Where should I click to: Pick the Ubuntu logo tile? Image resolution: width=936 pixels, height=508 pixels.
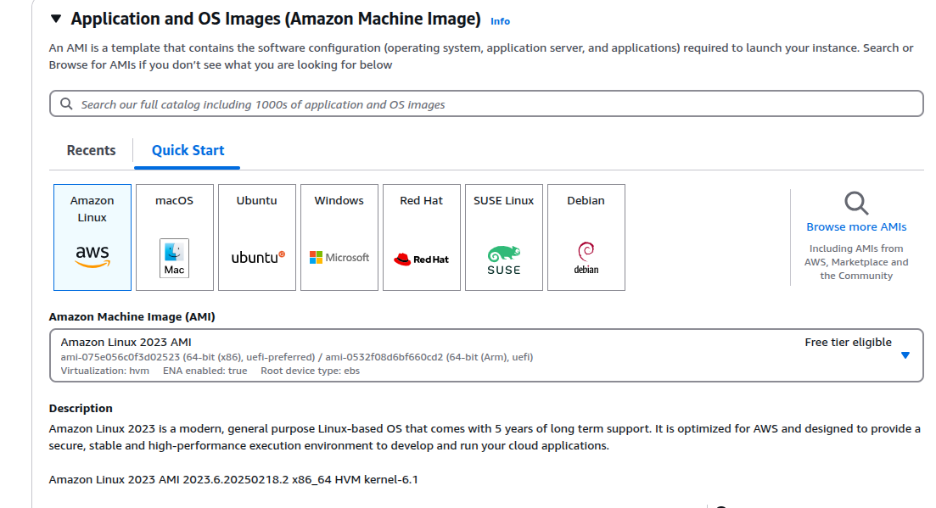257,237
